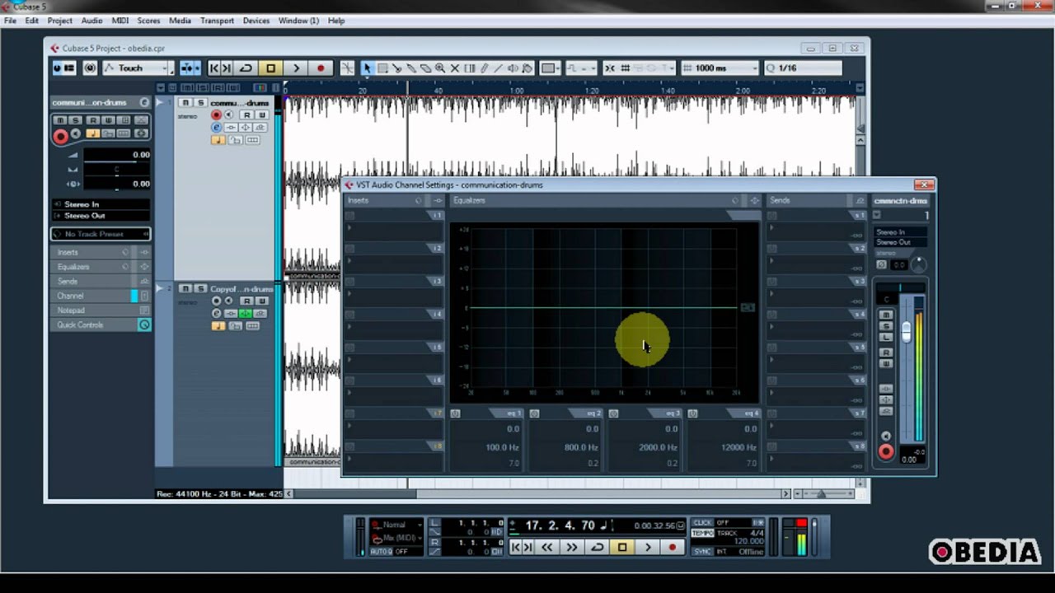Toggle the CLICK metronome on transport

coord(703,522)
